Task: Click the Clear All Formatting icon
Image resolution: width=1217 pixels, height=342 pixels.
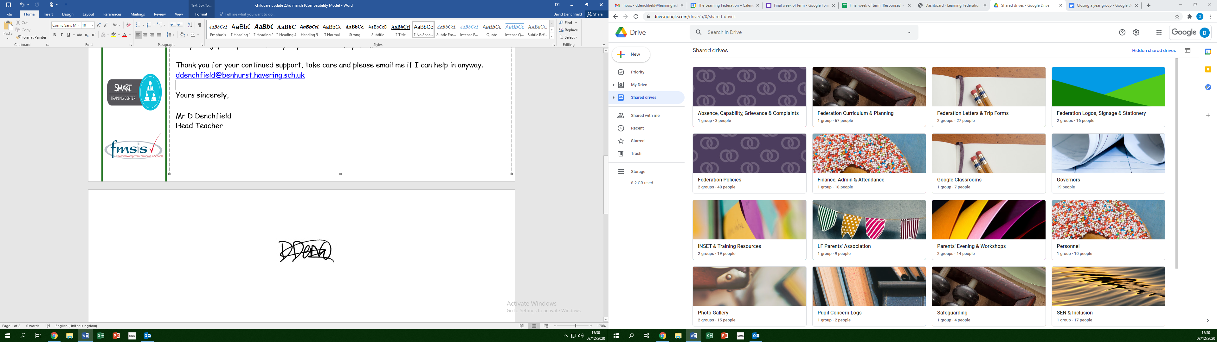Action: point(128,25)
